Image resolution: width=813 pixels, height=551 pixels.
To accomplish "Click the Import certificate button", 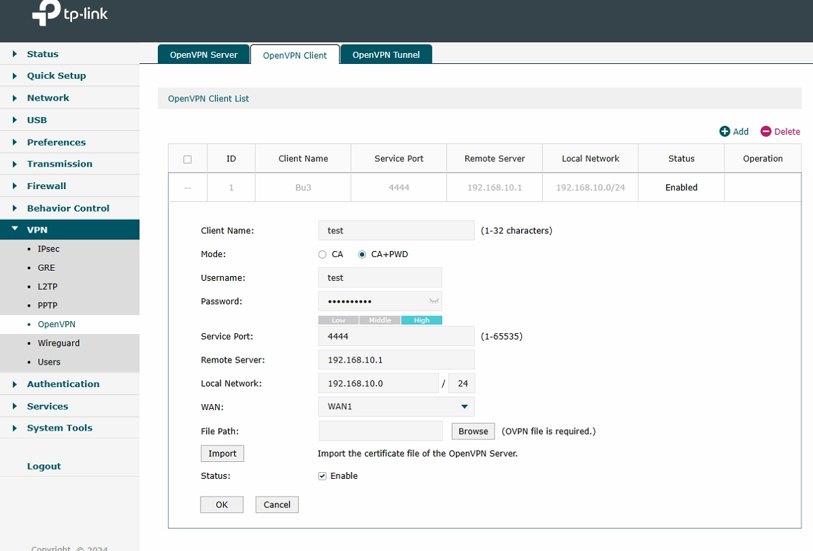I will pyautogui.click(x=222, y=454).
